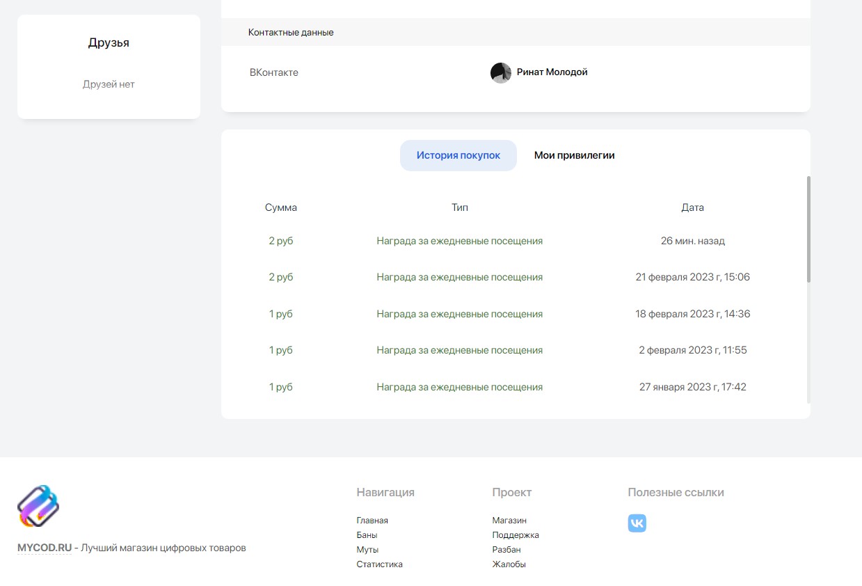
Task: Click Ринат Молодой profile avatar
Action: pyautogui.click(x=501, y=72)
